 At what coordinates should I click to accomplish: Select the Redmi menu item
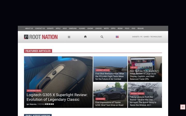(120, 28)
